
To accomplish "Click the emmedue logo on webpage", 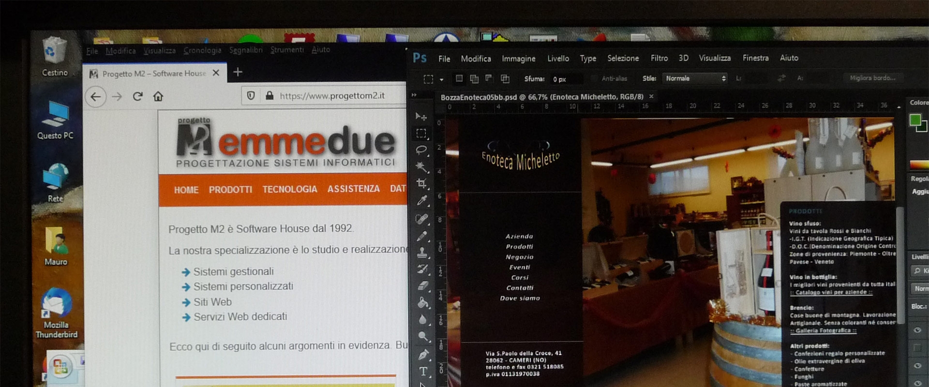I will click(x=285, y=143).
